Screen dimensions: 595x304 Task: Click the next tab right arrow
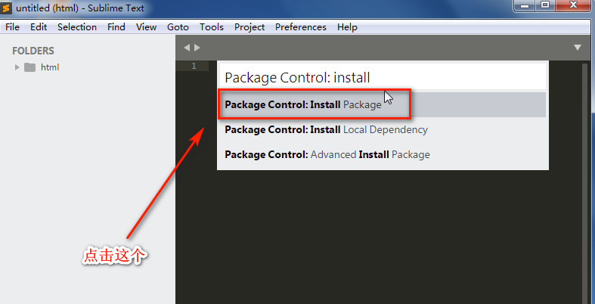pos(198,48)
